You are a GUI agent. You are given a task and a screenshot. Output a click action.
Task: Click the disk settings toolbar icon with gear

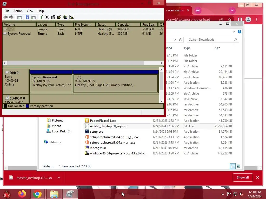click(71, 17)
